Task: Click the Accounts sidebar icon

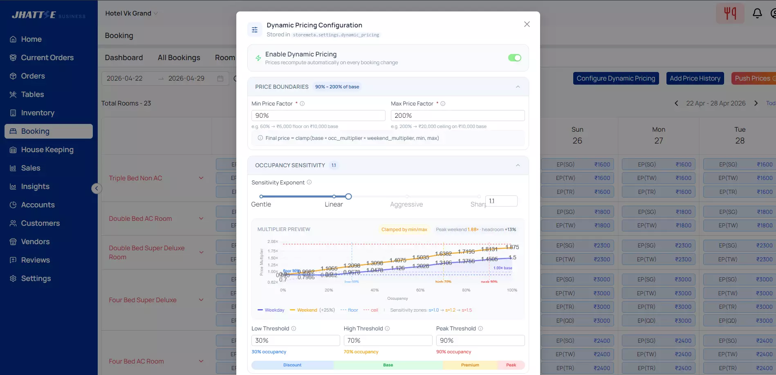Action: (x=13, y=204)
